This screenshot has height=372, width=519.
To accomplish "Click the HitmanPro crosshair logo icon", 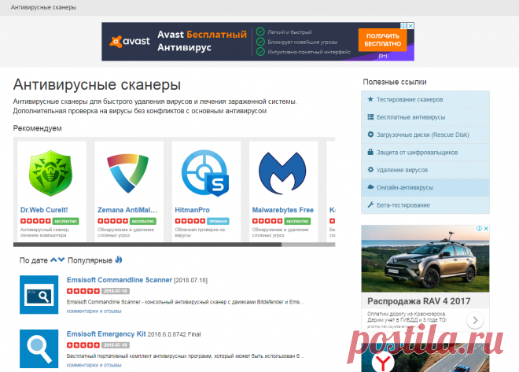I will (205, 173).
